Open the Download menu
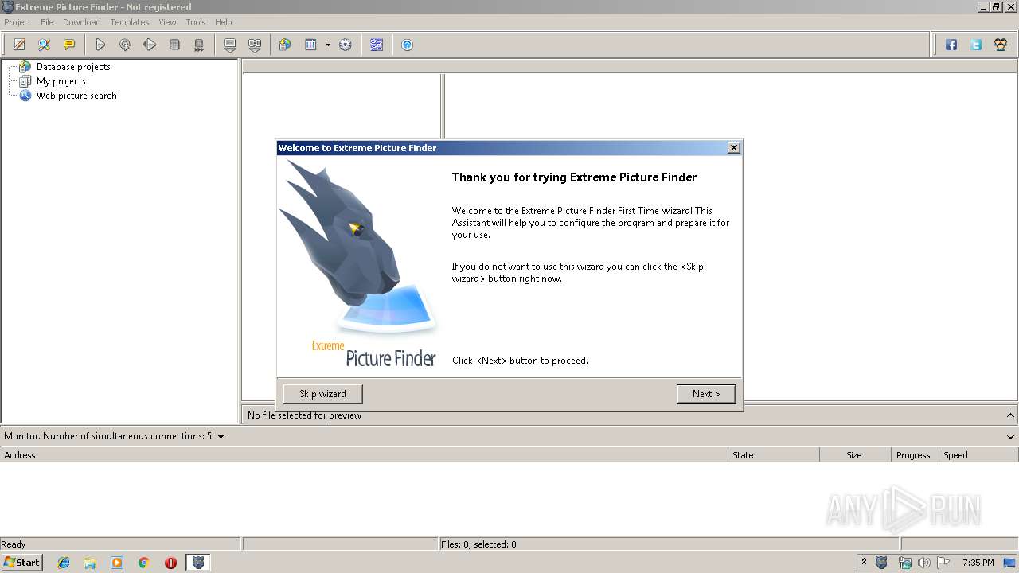Image resolution: width=1019 pixels, height=573 pixels. pos(82,22)
